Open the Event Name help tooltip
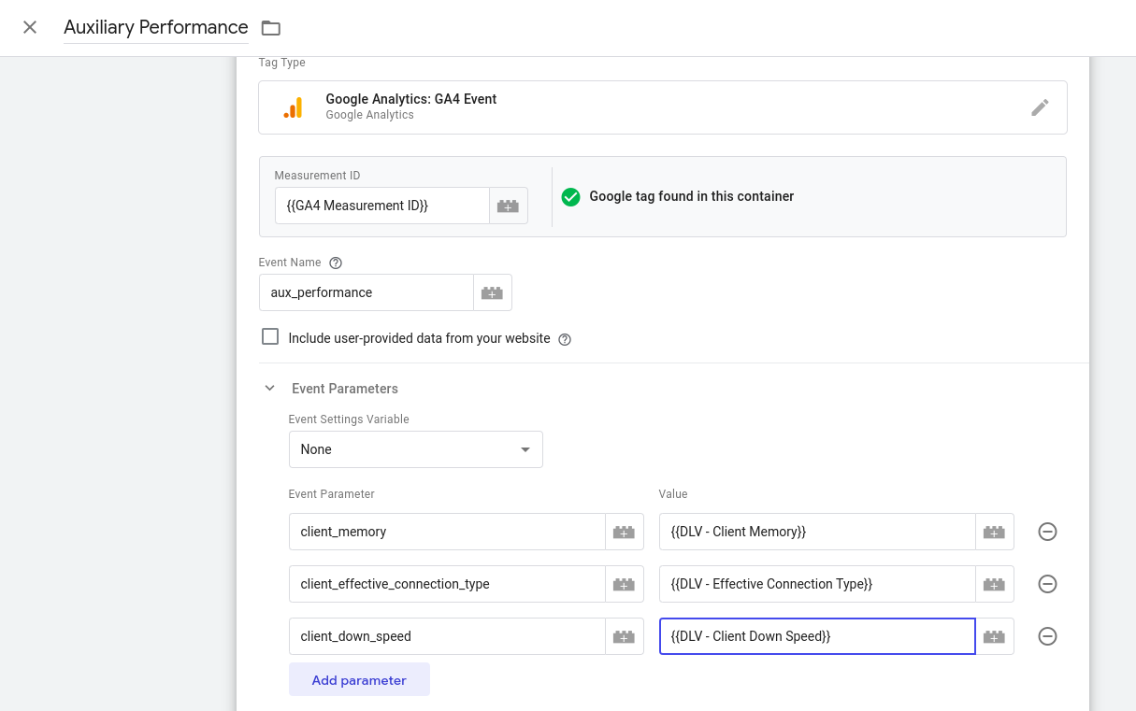This screenshot has height=711, width=1136. tap(336, 263)
